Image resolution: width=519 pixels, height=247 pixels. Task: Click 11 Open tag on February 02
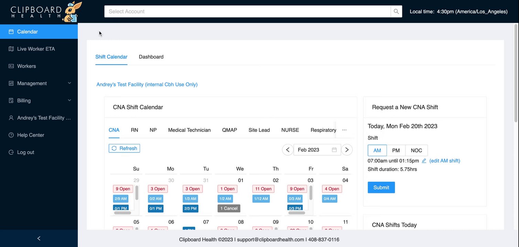[x=263, y=189]
